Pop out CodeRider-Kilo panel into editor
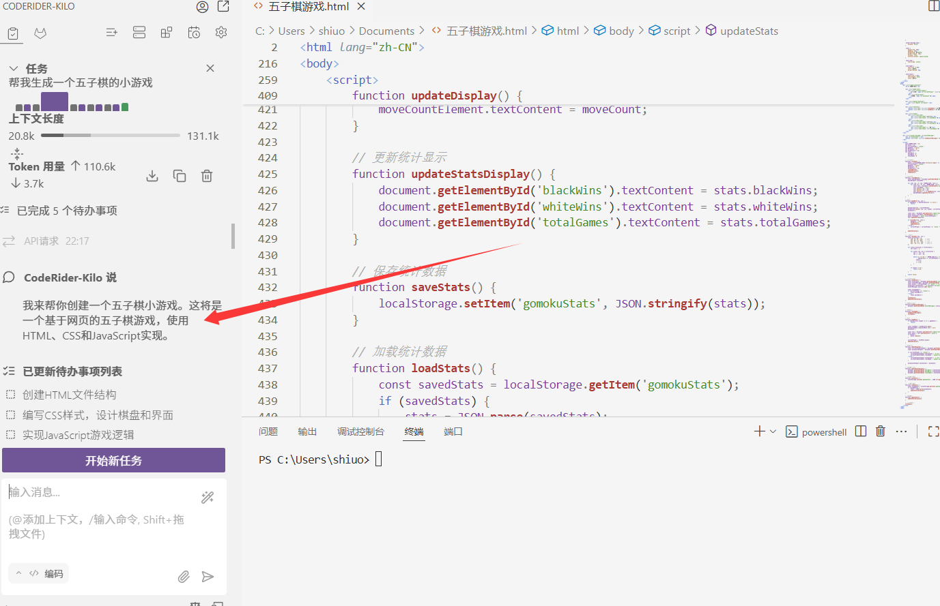 [x=223, y=7]
